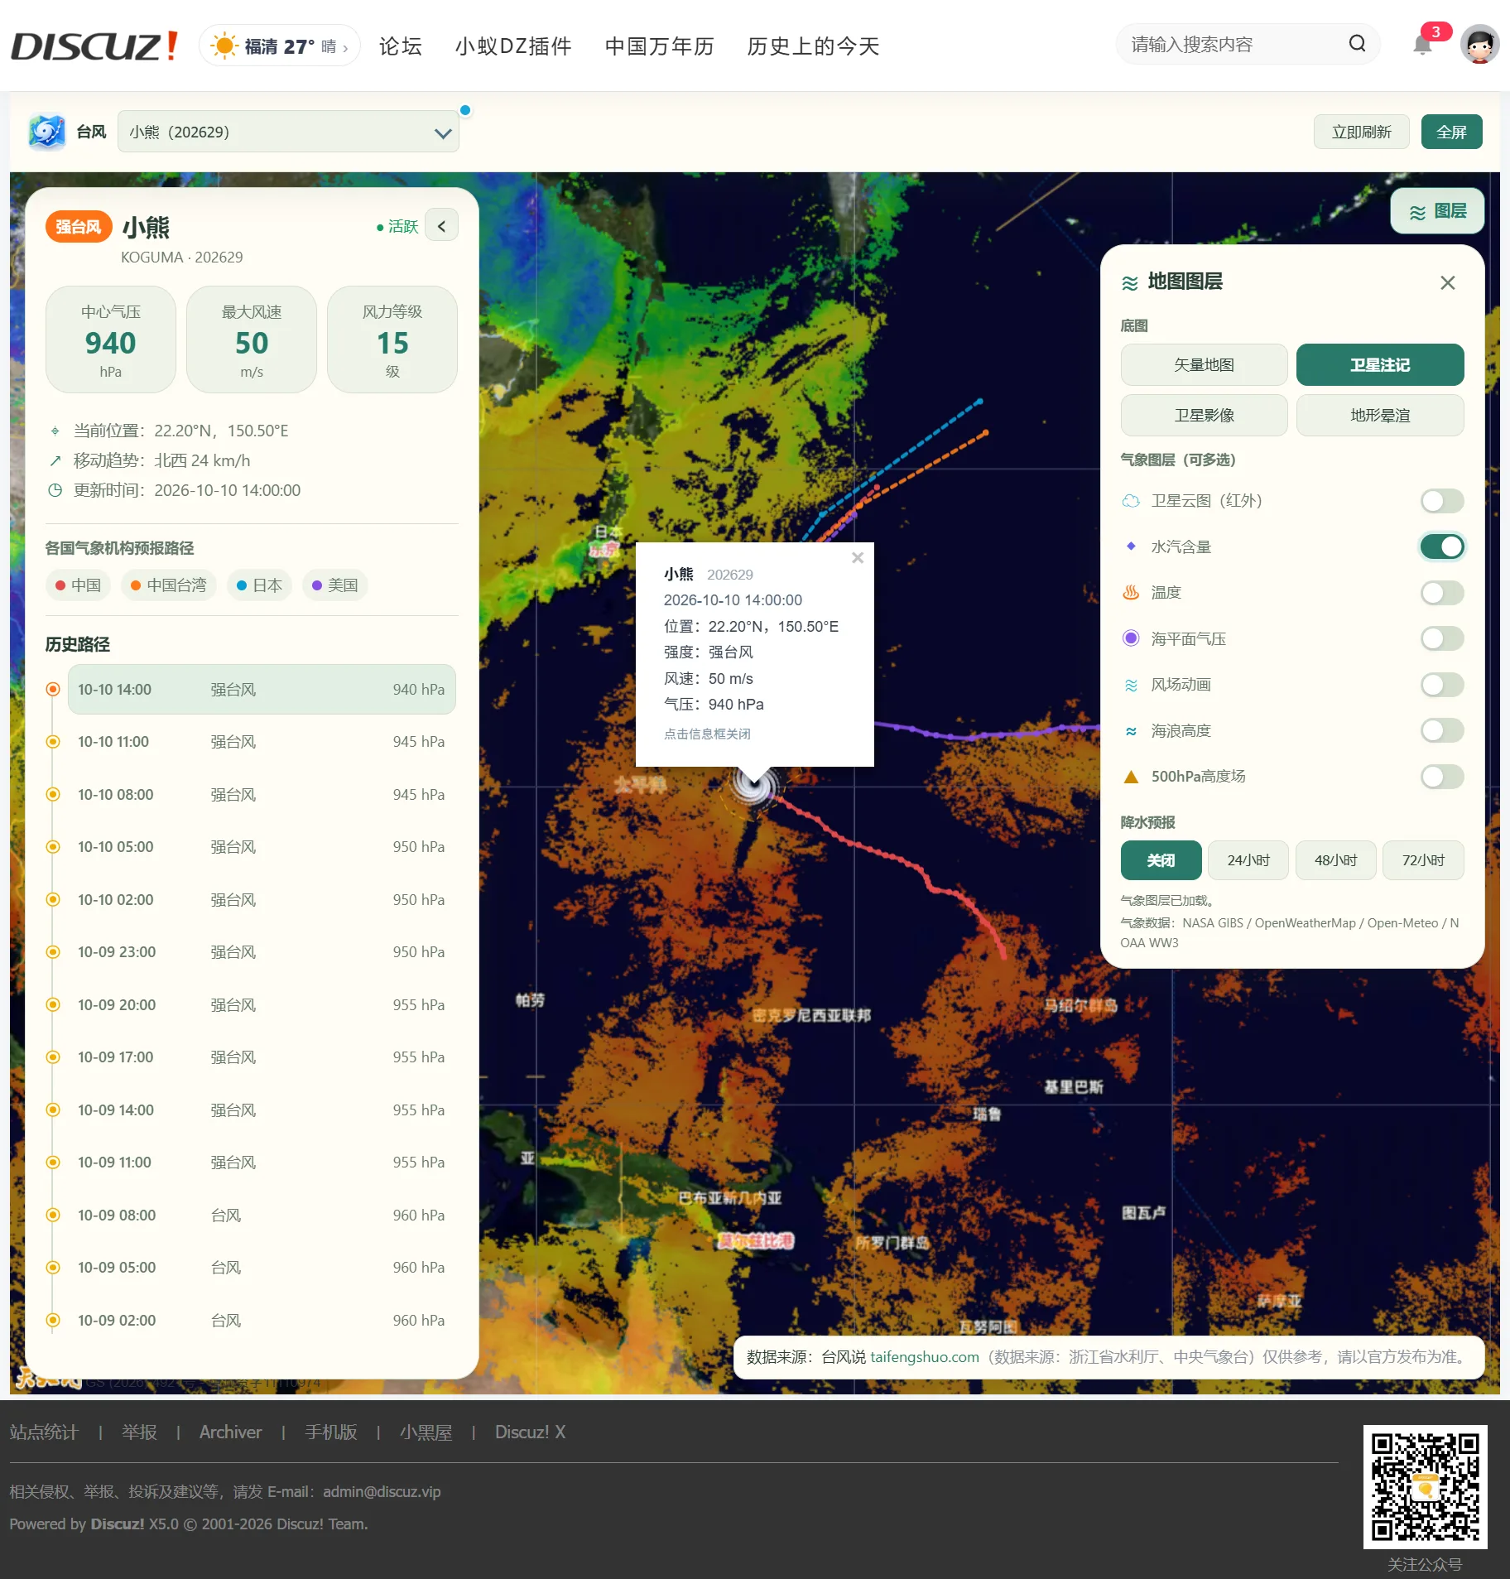Turn on the 风场动画 toggle
Screen dimensions: 1510x1579
click(1441, 685)
